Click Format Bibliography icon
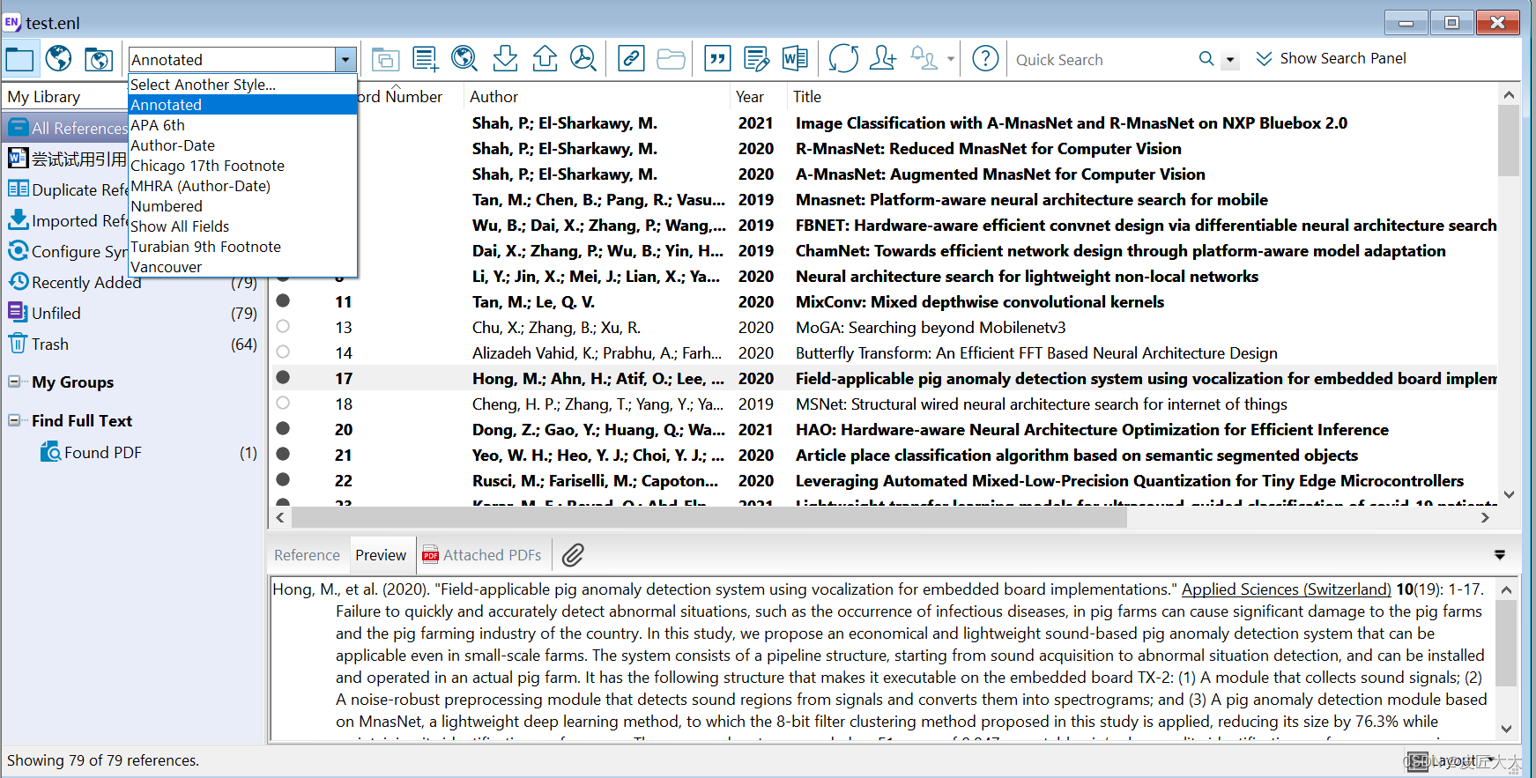Screen dimensions: 1536x778 [756, 59]
